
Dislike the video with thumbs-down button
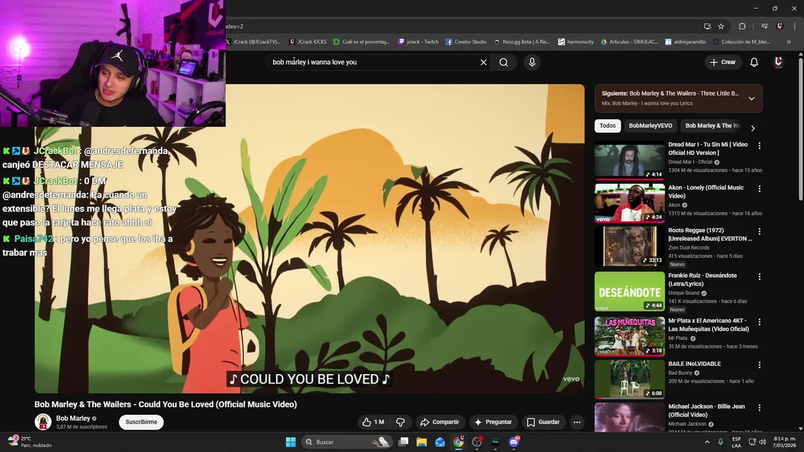point(400,422)
